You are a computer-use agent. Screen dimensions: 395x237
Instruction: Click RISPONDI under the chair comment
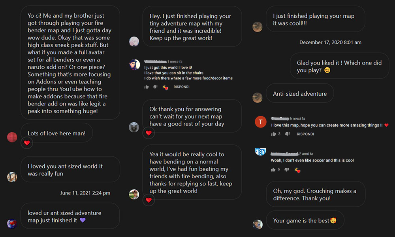[181, 87]
